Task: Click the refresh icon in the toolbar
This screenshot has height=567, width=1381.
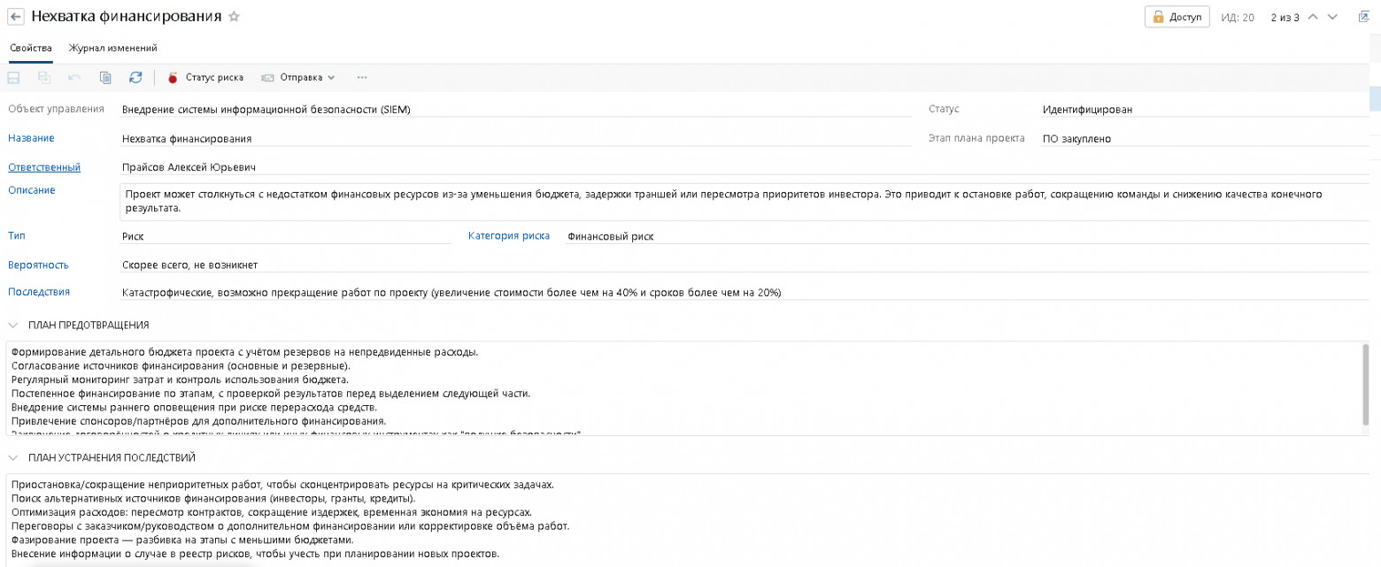Action: coord(135,78)
